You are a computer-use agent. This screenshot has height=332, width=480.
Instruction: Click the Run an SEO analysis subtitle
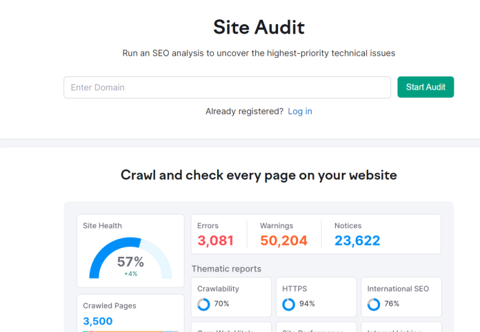[x=259, y=53]
